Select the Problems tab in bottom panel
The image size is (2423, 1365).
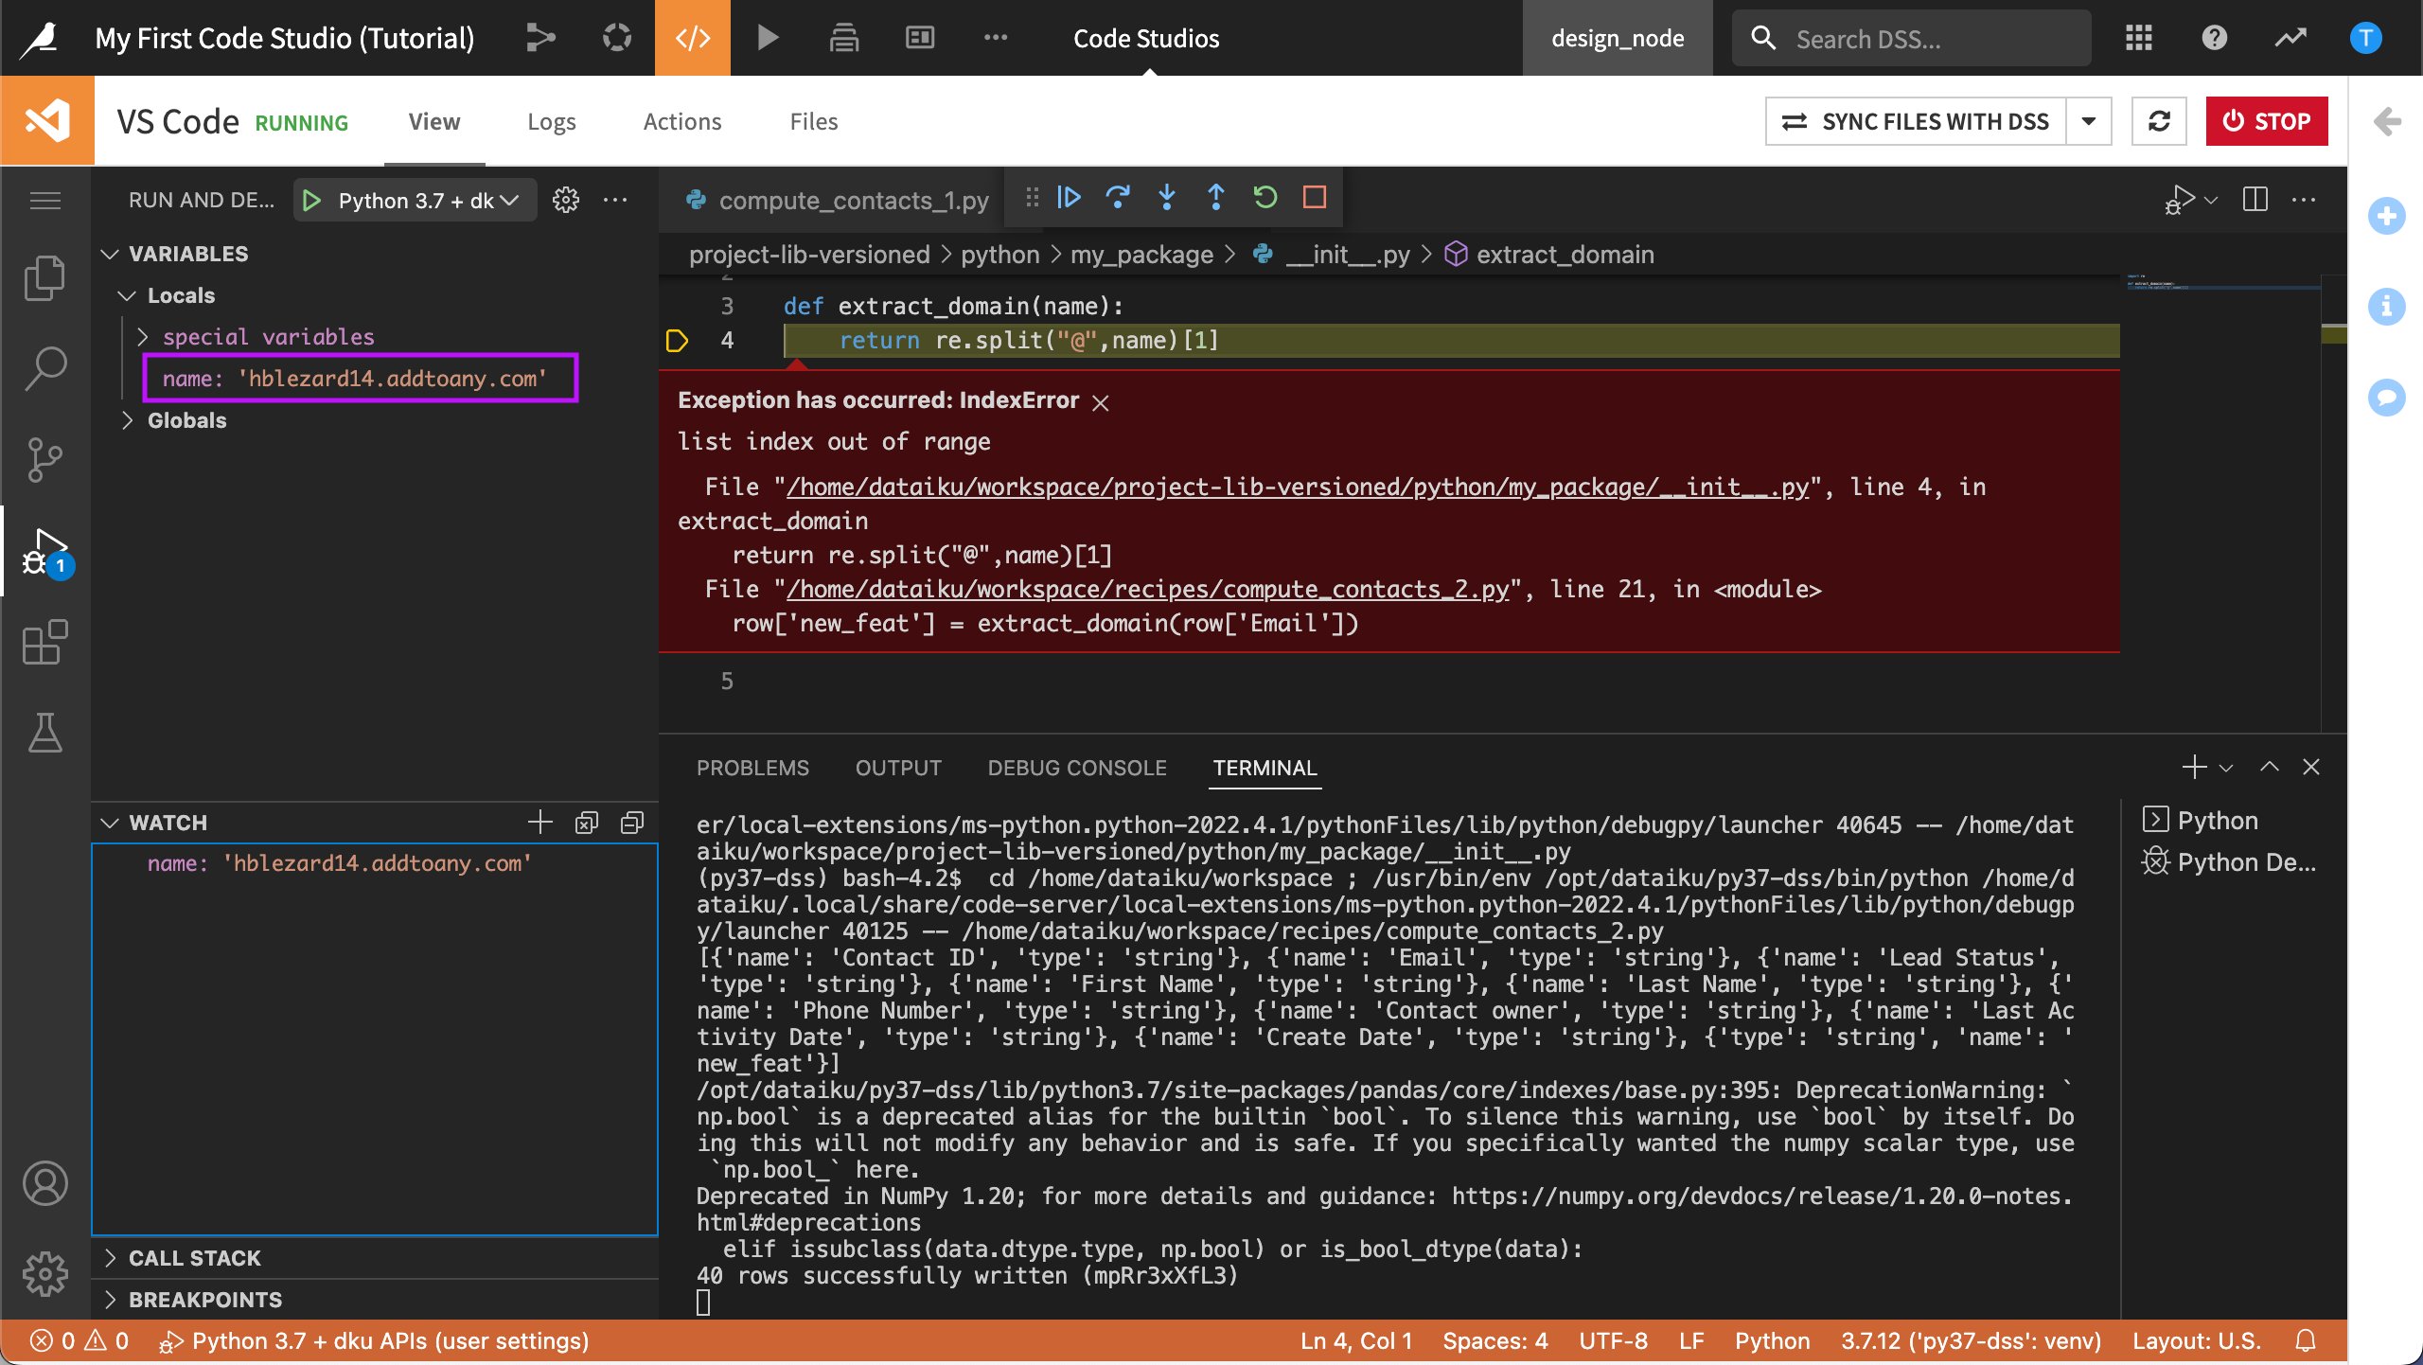pyautogui.click(x=752, y=768)
